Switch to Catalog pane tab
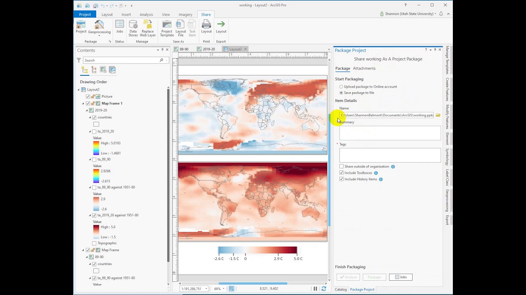 [x=341, y=289]
